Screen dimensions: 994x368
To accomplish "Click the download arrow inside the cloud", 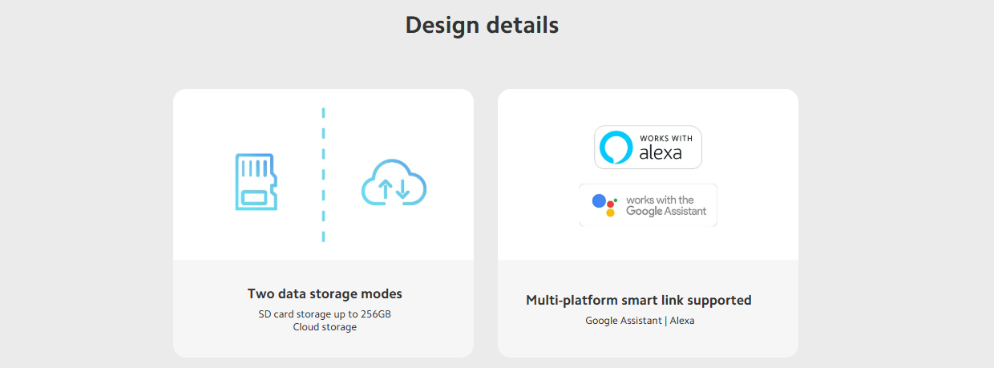I will [x=402, y=189].
